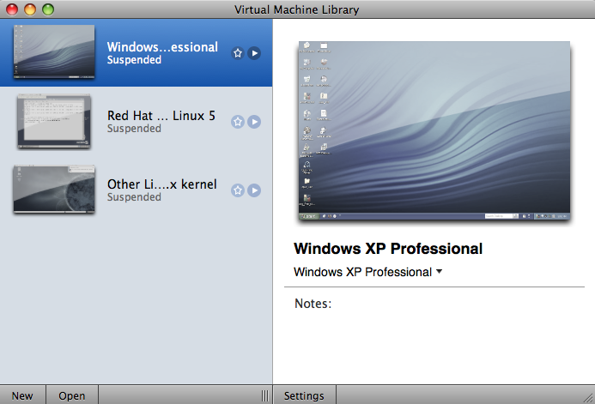
Task: Select the Other Li....x kernel name
Action: click(x=162, y=184)
